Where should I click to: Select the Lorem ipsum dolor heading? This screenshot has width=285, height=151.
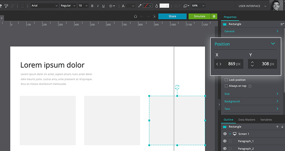52,65
